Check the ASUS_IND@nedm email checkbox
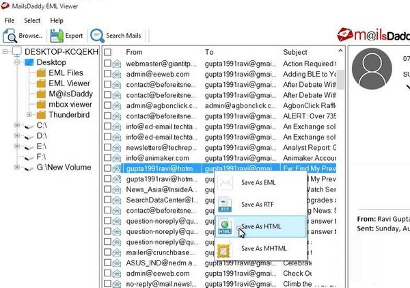410x288 pixels. [x=107, y=263]
